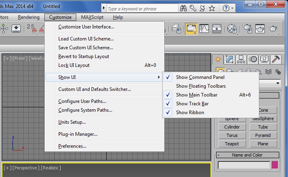Open the MAXScript menu
This screenshot has height=177, width=288.
coord(92,17)
